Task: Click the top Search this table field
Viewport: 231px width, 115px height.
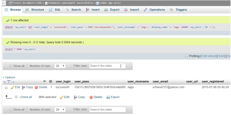Action: 107,66
